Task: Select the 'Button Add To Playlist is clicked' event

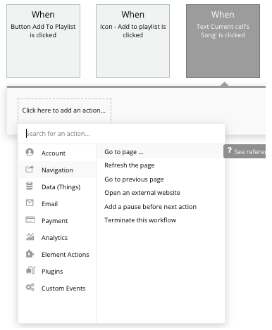Action: 43,41
